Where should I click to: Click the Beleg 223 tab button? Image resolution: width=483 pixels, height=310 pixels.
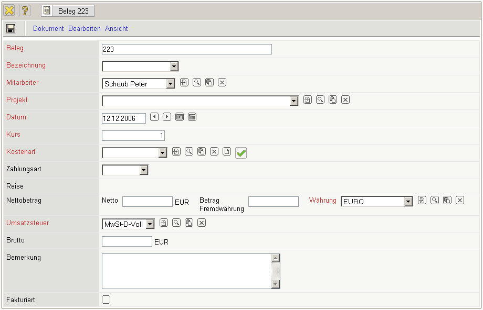click(x=68, y=10)
